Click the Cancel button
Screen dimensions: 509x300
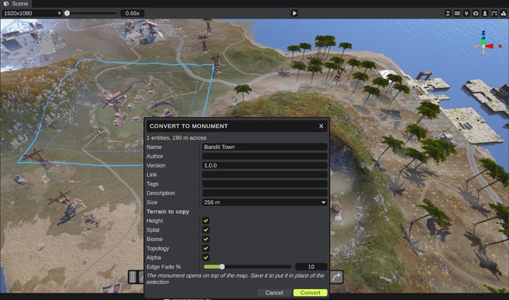tap(274, 293)
